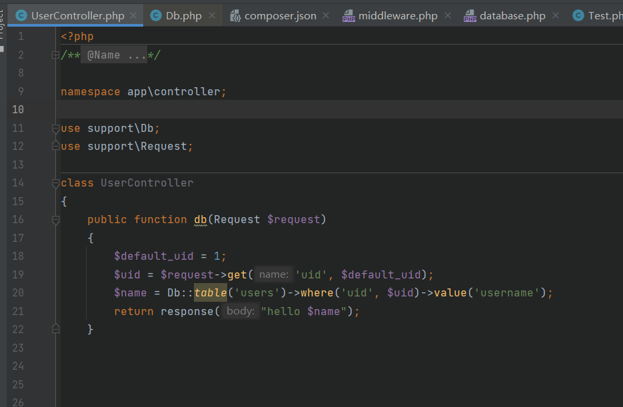The image size is (623, 407).
Task: Click the 'app\controller' namespace text
Action: 174,92
